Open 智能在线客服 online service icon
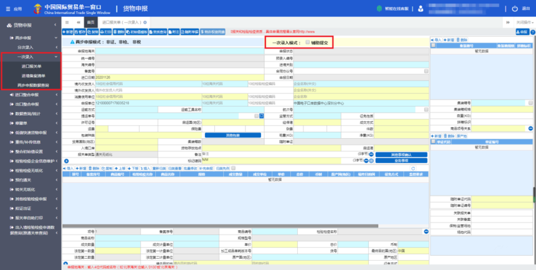 click(379, 9)
